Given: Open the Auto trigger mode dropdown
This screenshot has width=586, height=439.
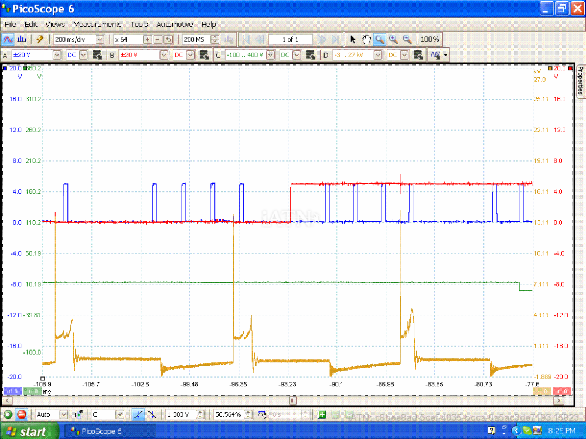Looking at the screenshot, I should 64,414.
